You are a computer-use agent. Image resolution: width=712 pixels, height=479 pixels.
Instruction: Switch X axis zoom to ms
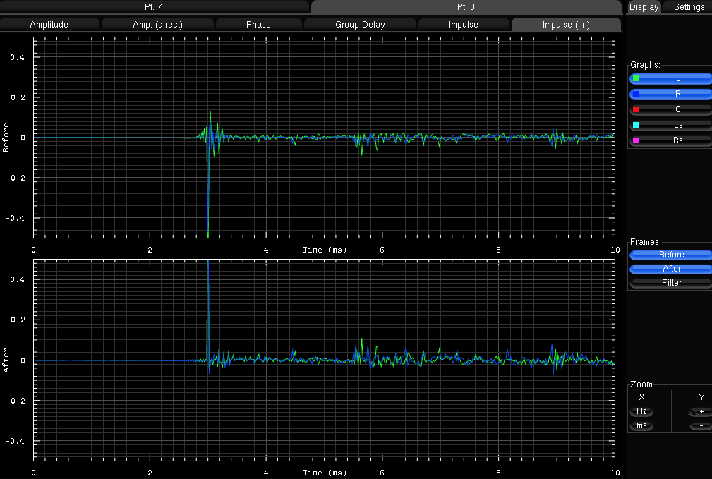pos(641,426)
